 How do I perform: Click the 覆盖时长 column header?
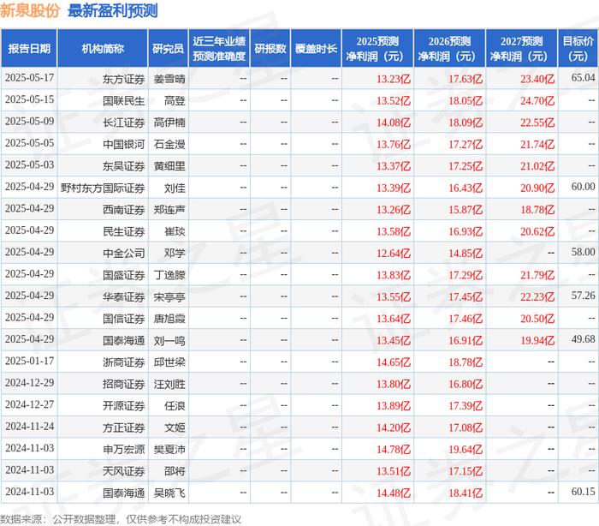click(316, 49)
